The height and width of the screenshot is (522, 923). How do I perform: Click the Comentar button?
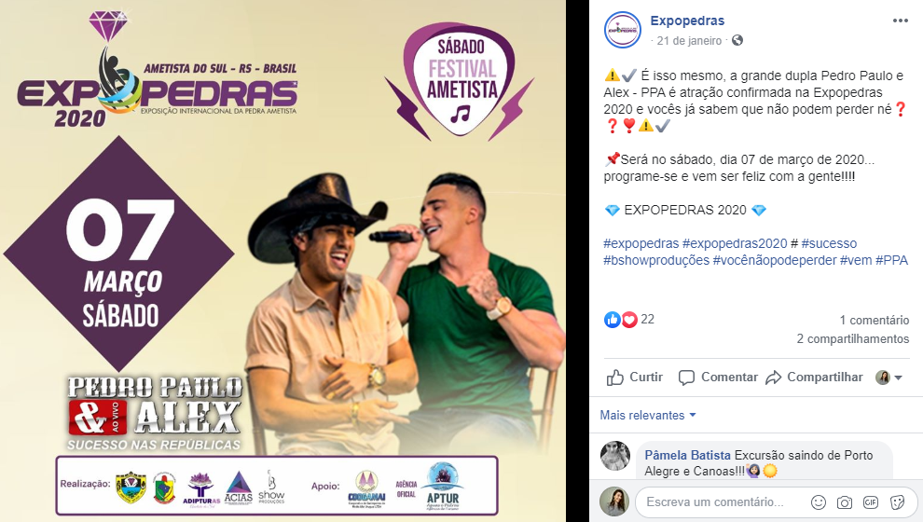718,378
